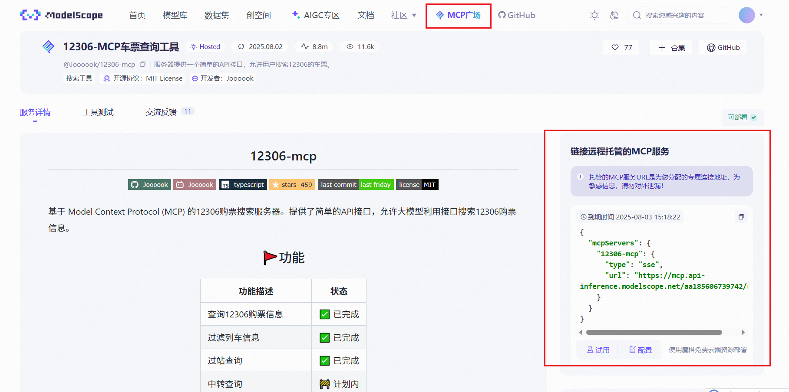
Task: Click the 11 feedback count badge
Action: tap(188, 111)
